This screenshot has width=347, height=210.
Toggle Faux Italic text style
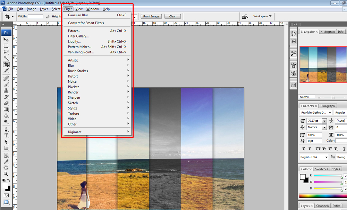tap(310, 149)
